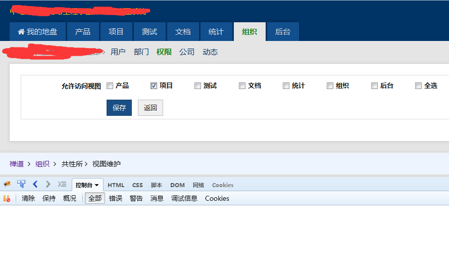Switch to Firebug Cookies panel tab
The height and width of the screenshot is (263, 449).
(223, 185)
